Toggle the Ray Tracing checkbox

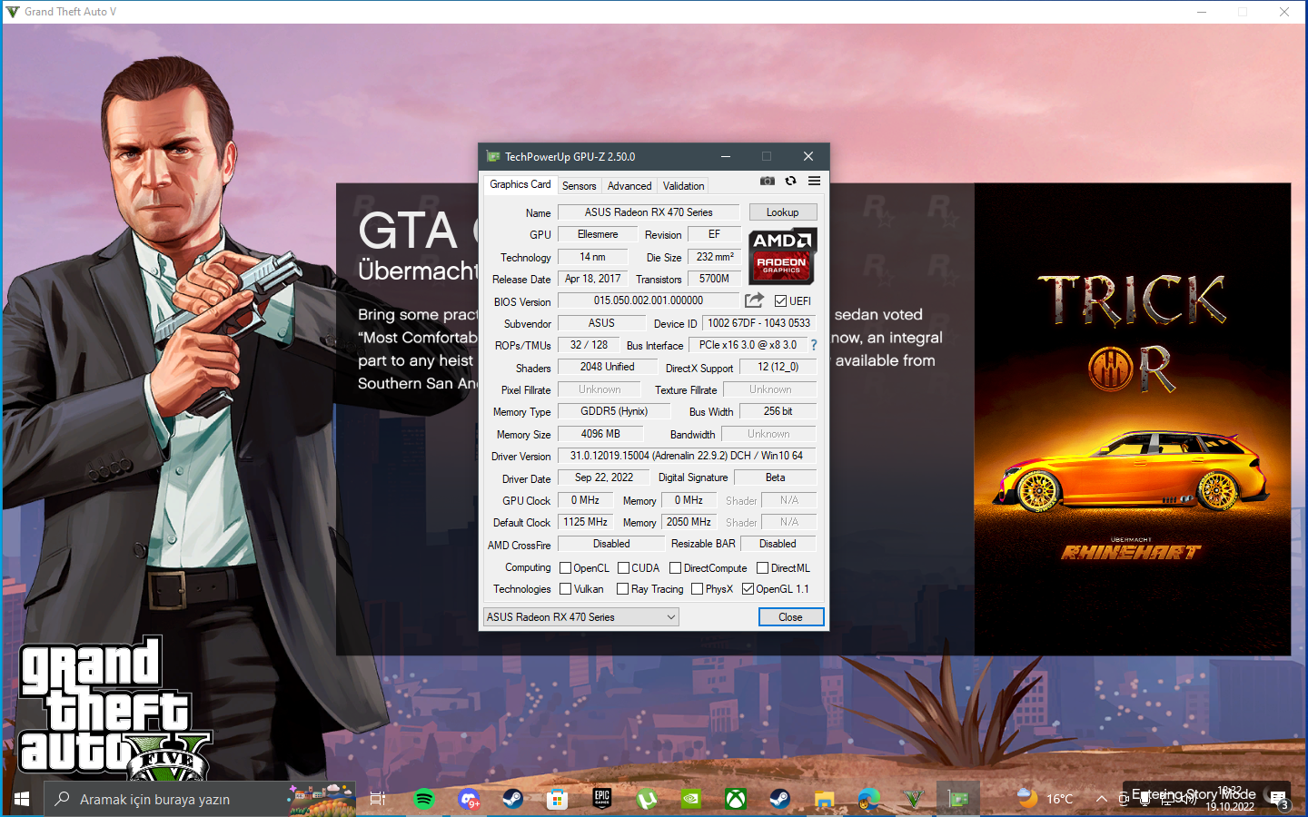point(622,589)
